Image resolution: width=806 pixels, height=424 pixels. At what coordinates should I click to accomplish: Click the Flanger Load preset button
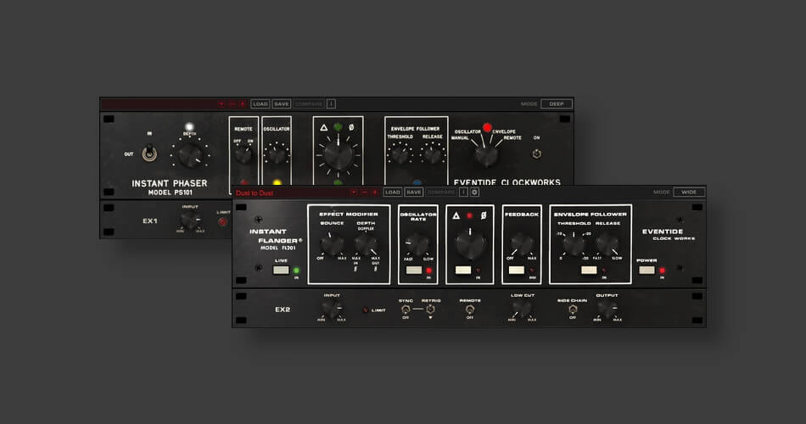(x=392, y=192)
